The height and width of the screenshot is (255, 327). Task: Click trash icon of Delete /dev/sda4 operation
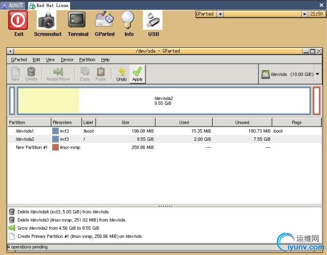12,212
